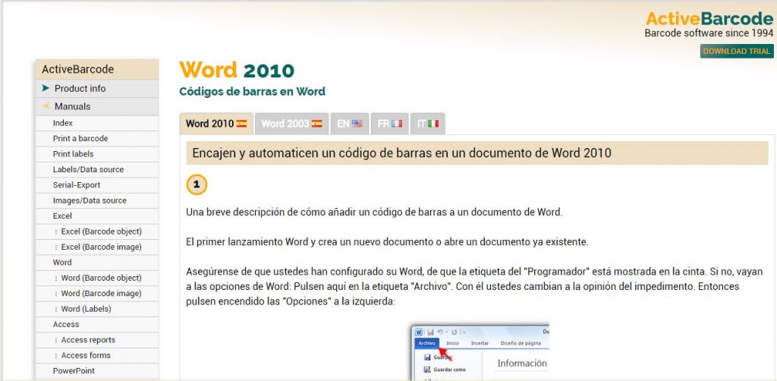Switch to the FR language tab
777x381 pixels.
point(389,124)
